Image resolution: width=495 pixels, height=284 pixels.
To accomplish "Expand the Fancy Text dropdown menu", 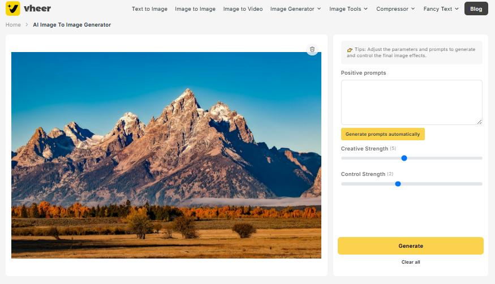I will tap(441, 9).
